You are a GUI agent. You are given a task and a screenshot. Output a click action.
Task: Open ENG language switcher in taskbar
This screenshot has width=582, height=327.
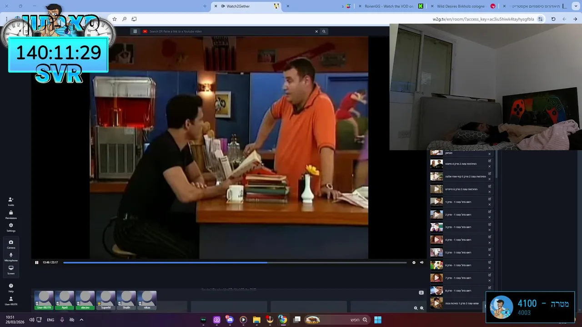point(50,320)
